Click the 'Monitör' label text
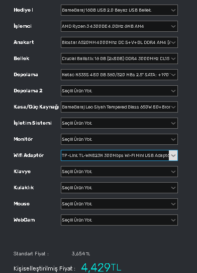The image size is (197, 273). (23, 139)
